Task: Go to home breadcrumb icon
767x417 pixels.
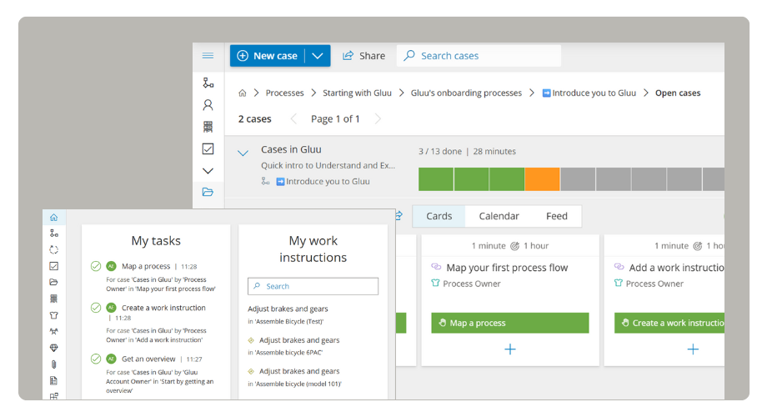Action: coord(242,93)
